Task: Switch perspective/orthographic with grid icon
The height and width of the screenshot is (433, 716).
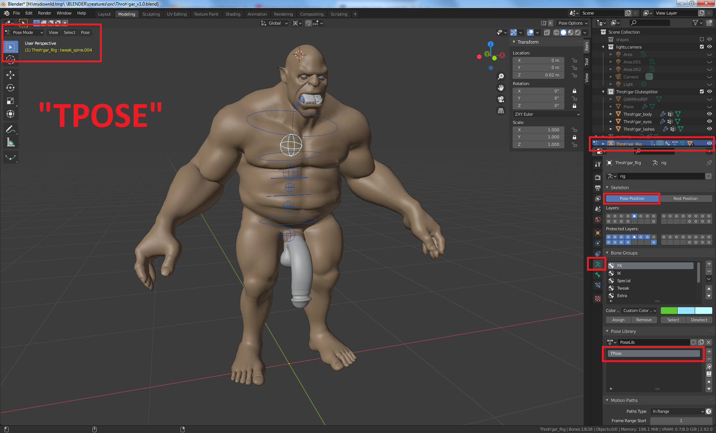Action: coord(501,111)
